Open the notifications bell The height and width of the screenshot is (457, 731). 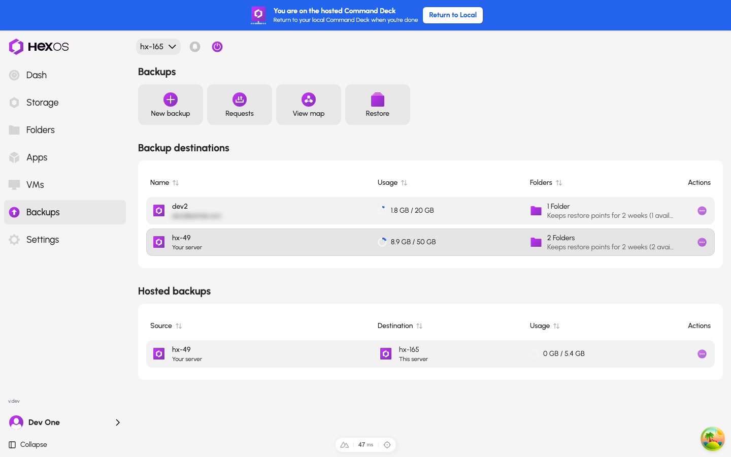[195, 47]
